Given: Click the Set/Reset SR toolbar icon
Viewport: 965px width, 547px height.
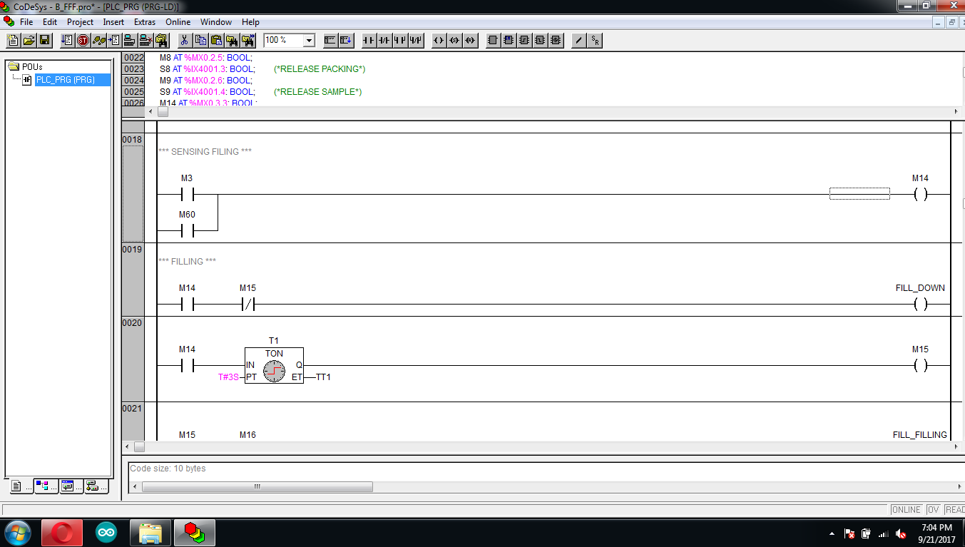Looking at the screenshot, I should 595,40.
